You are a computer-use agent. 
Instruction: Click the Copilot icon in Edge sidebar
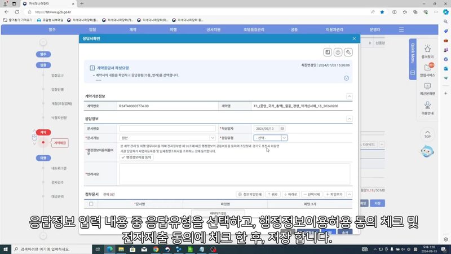[446, 12]
